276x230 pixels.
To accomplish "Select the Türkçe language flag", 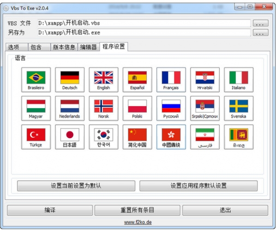I will coord(36,137).
